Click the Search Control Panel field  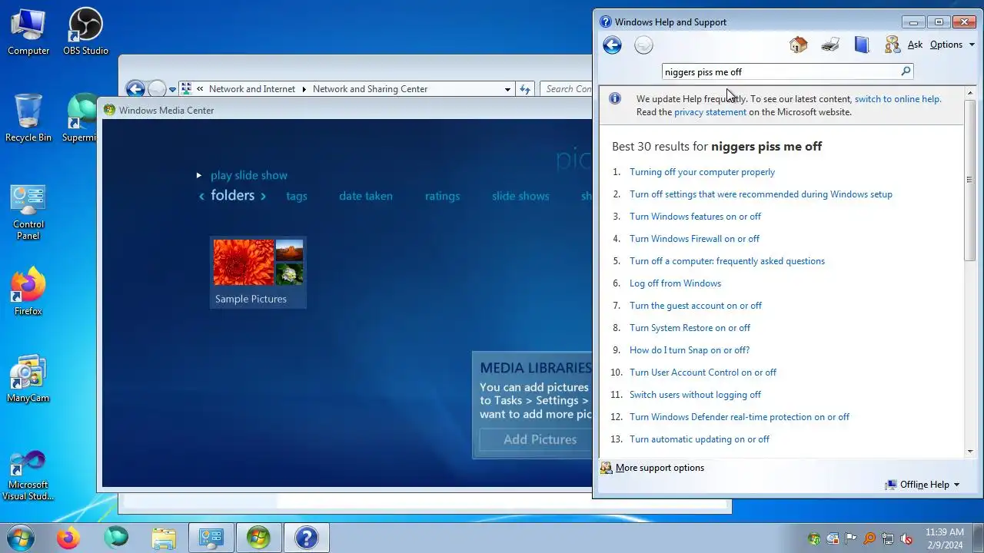click(x=567, y=89)
